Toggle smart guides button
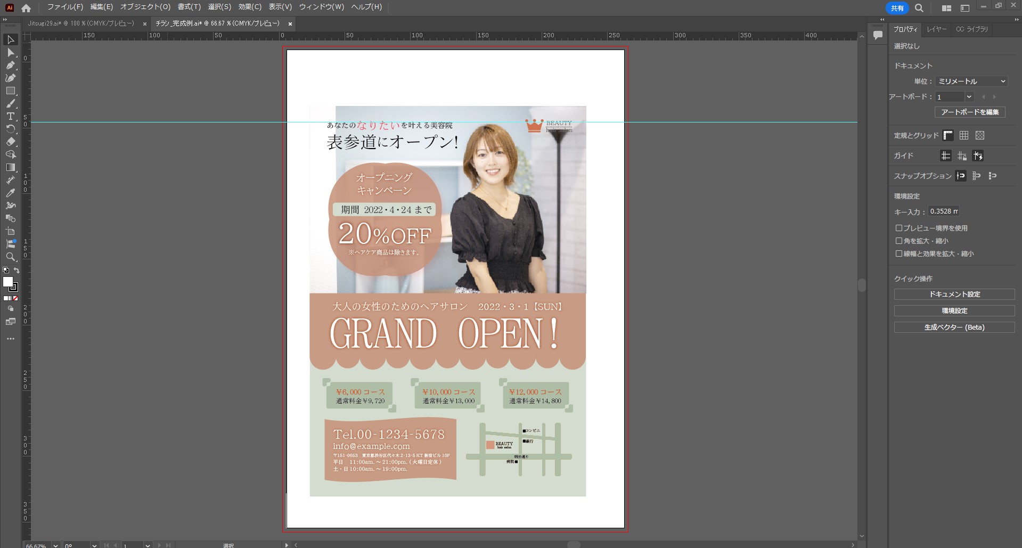The width and height of the screenshot is (1022, 548). 978,156
